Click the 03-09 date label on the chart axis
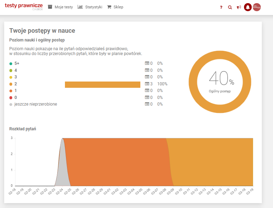 [x=171, y=191]
